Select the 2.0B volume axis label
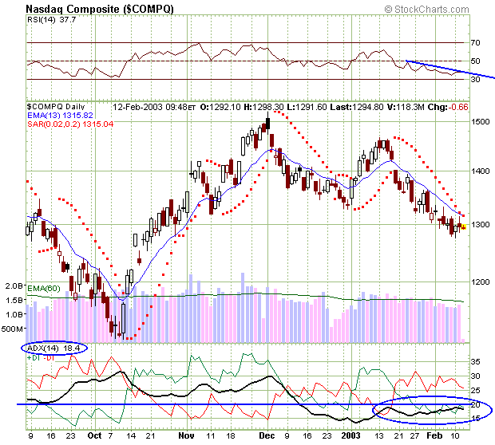Screen dimensions: 495x445 click(x=14, y=286)
